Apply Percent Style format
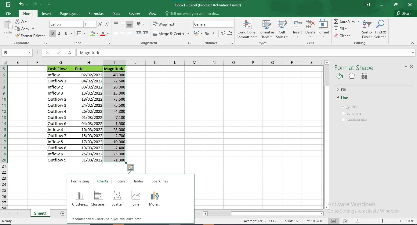The width and height of the screenshot is (417, 225). click(207, 33)
